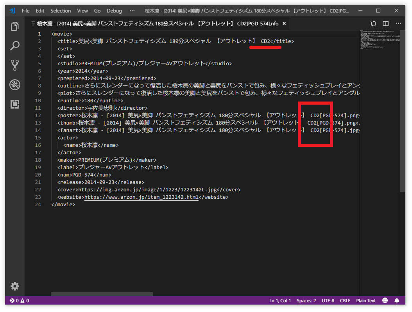Click the <premiered>2014-09-23 line
412x312 pixels.
click(107, 78)
